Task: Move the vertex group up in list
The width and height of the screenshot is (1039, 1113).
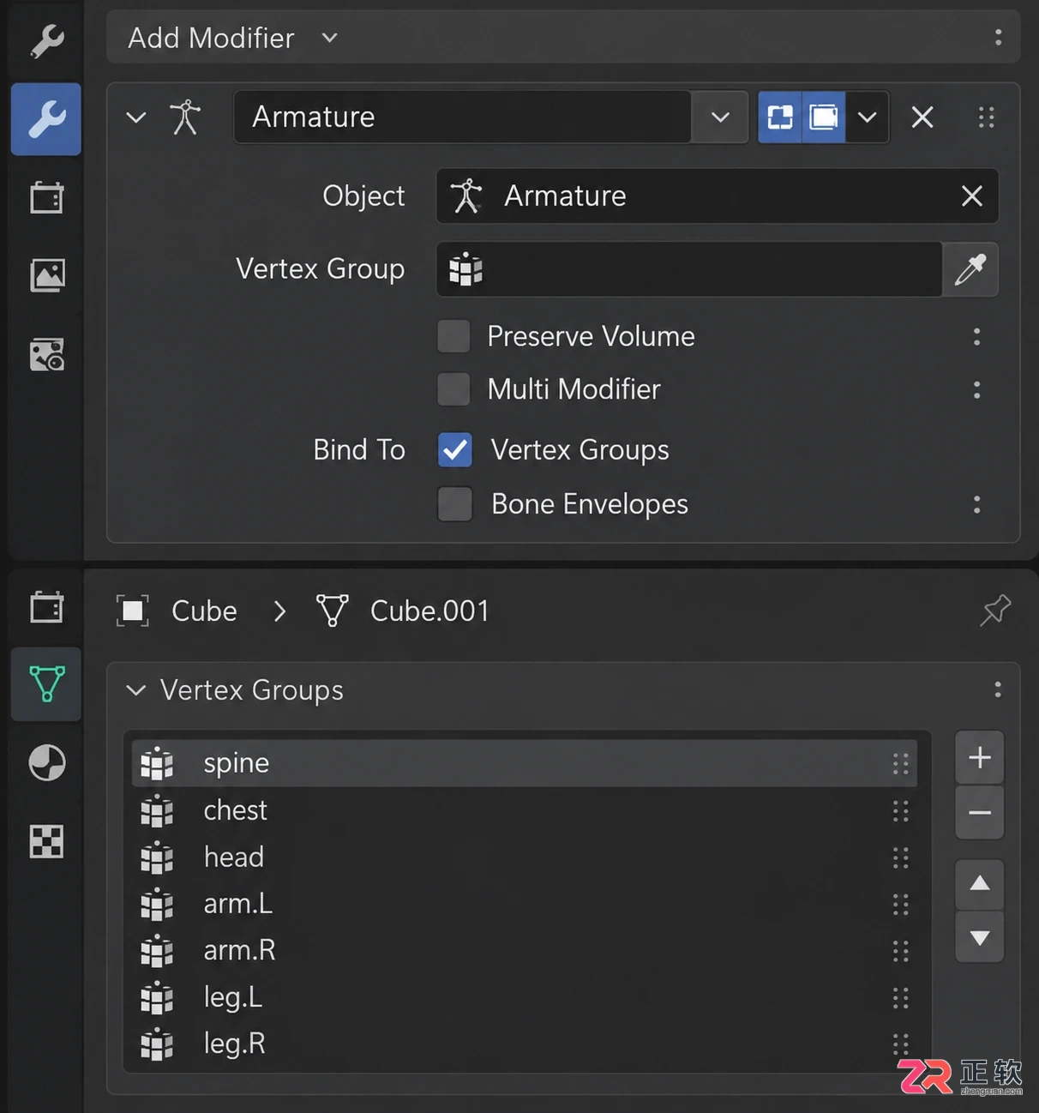Action: (980, 884)
